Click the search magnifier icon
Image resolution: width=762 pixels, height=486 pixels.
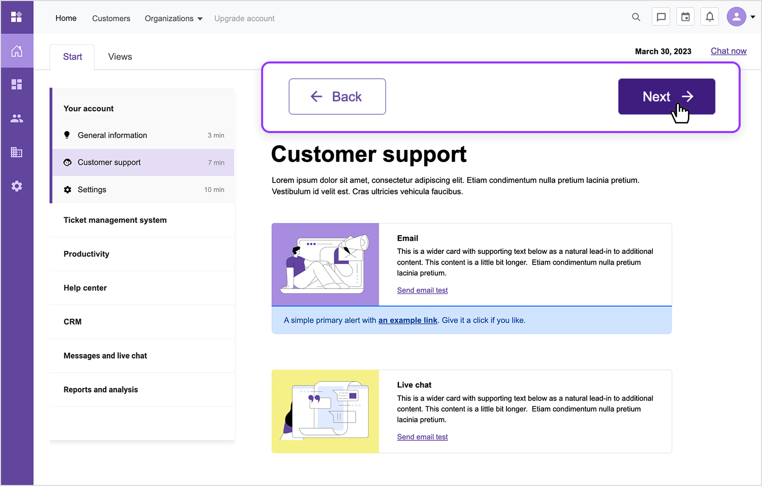click(636, 17)
